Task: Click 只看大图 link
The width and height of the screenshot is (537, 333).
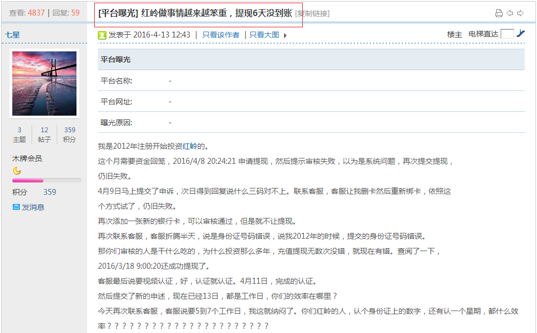Action: point(264,35)
